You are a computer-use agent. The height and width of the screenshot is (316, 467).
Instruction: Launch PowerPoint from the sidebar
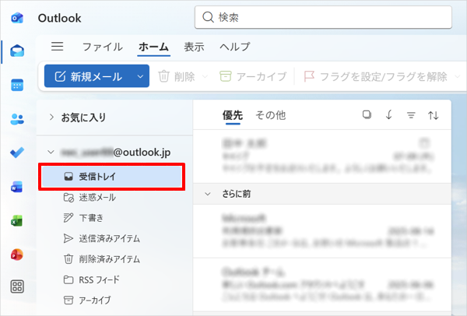coord(17,255)
